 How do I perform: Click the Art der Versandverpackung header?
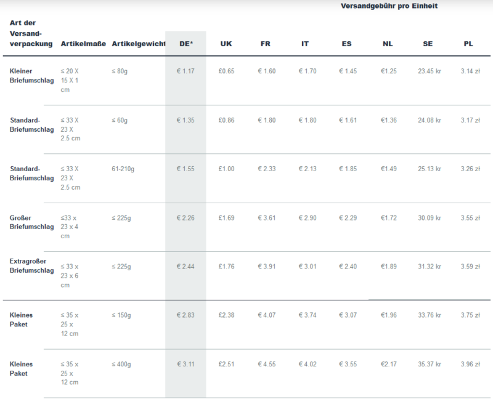pyautogui.click(x=31, y=33)
